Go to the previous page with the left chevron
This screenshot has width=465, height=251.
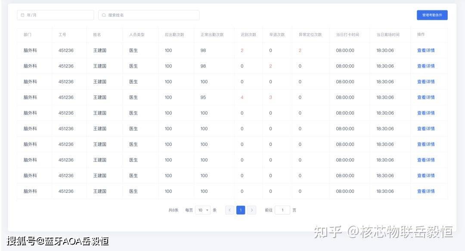click(229, 210)
